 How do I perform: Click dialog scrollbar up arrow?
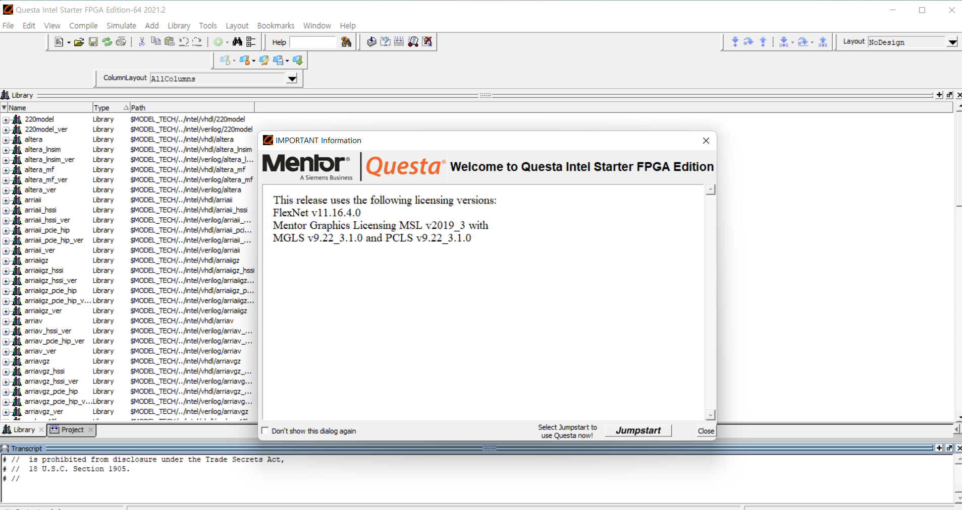pos(711,189)
